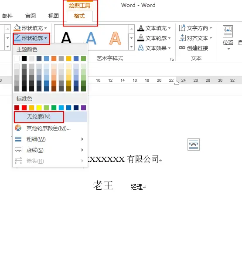Expand the 文本轮廓 dropdown arrow
Image resolution: width=242 pixels, height=269 pixels.
coord(170,38)
